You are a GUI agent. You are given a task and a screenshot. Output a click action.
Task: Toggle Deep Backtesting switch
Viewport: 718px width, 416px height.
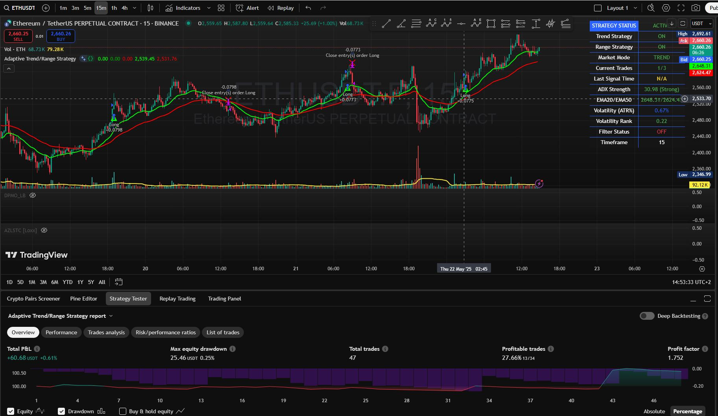(x=647, y=316)
